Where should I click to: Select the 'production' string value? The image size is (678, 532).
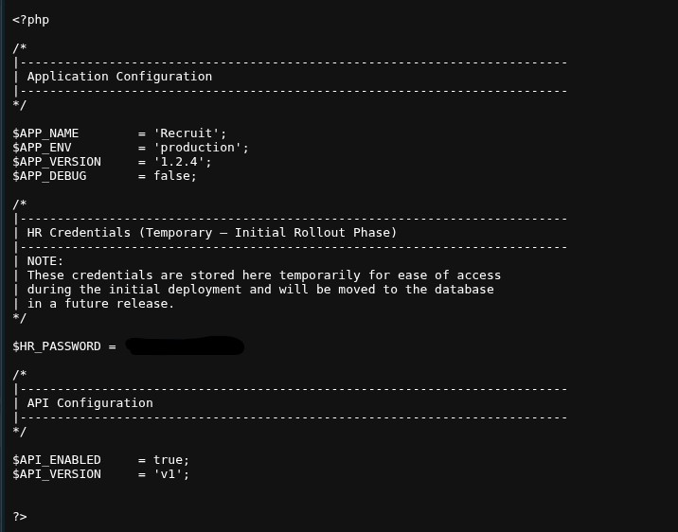(197, 148)
